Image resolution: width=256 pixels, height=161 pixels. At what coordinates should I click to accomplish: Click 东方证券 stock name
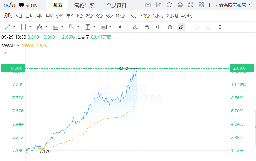click(14, 5)
